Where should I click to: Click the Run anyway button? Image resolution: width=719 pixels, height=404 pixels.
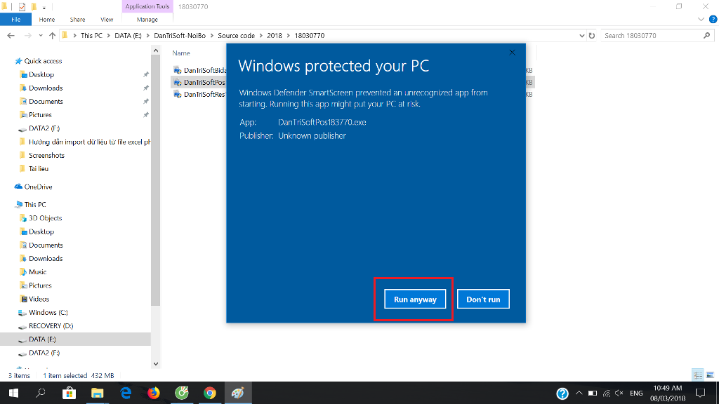pos(415,299)
